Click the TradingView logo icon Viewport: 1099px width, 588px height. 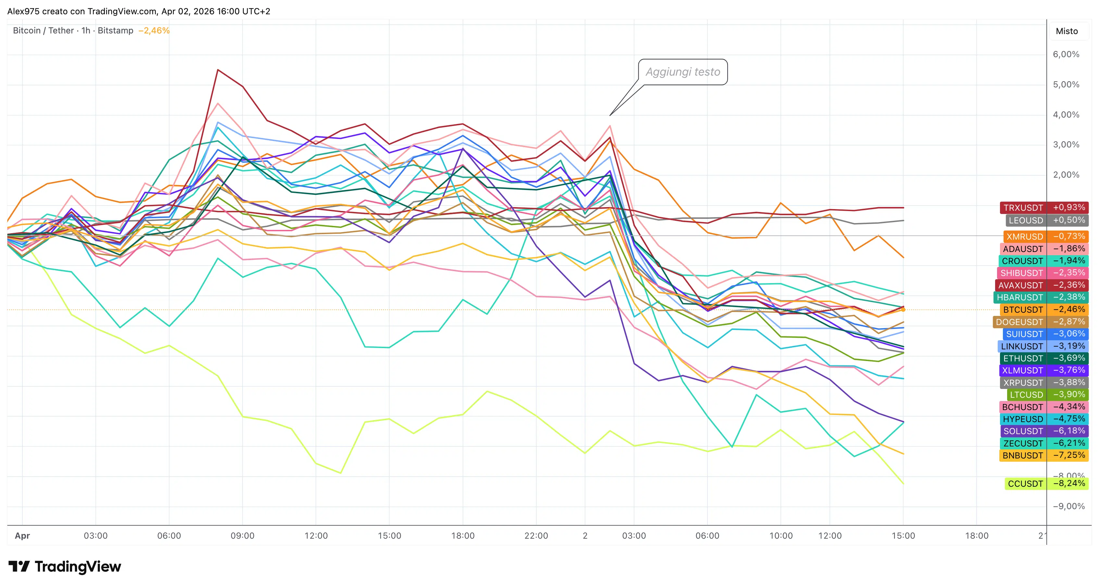pos(19,566)
